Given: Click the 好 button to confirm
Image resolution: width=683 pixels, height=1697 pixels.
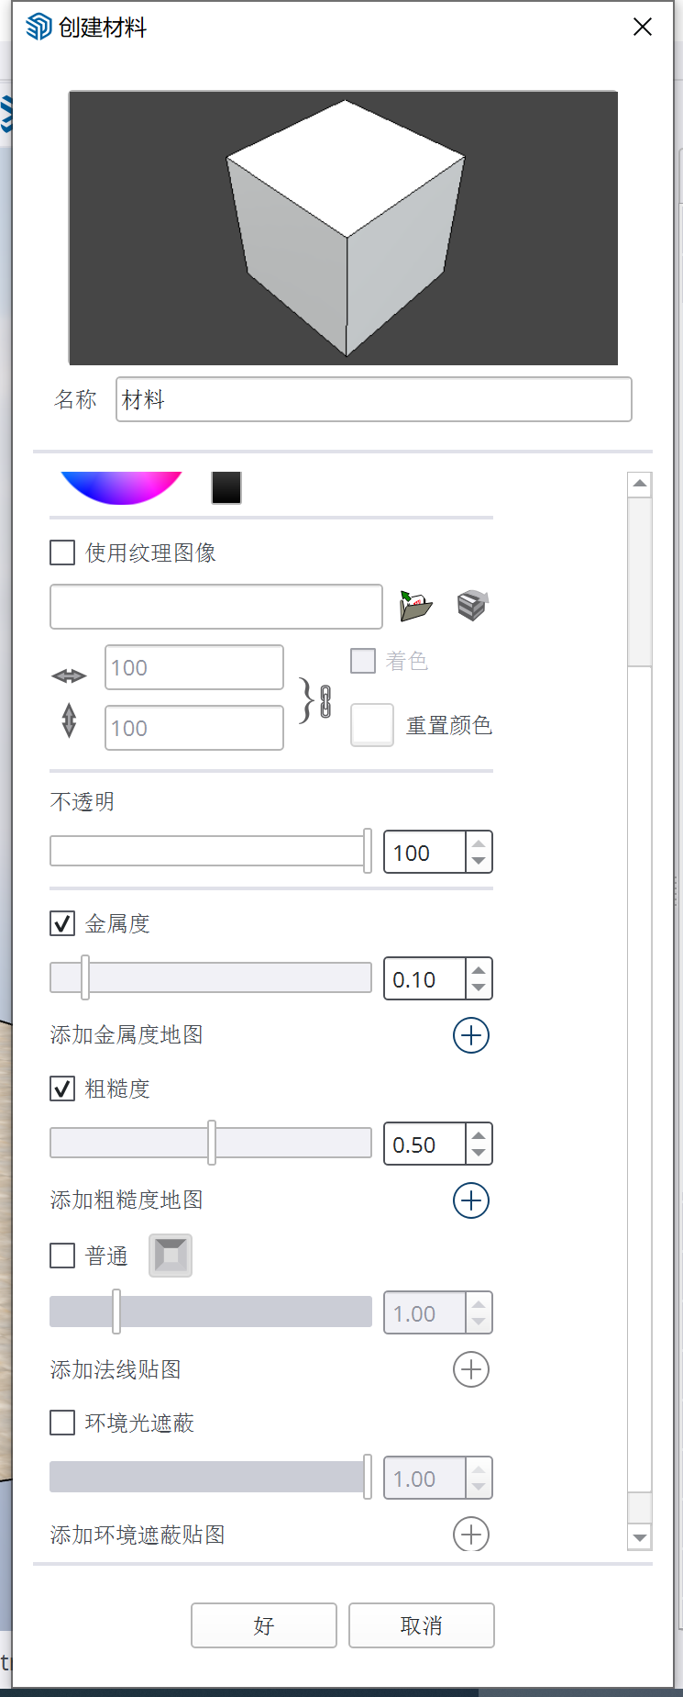Looking at the screenshot, I should point(264,1625).
